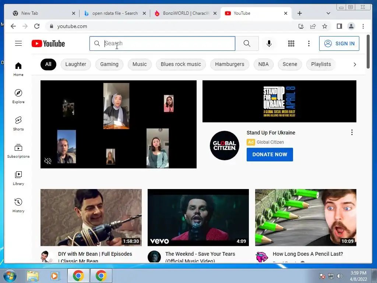Open History in the sidebar
Screen dimensions: 377x283
pyautogui.click(x=18, y=205)
